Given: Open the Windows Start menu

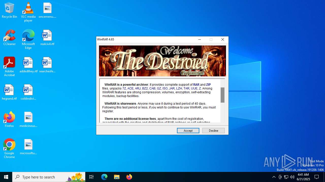Looking at the screenshot, I should pyautogui.click(x=6, y=177).
